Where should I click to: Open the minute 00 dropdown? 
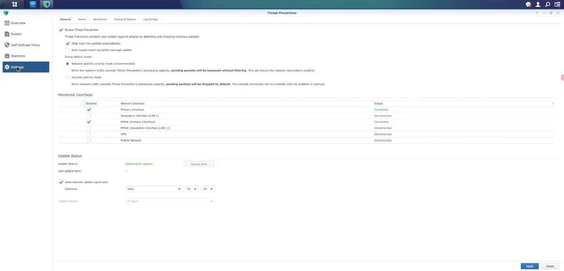pyautogui.click(x=208, y=189)
